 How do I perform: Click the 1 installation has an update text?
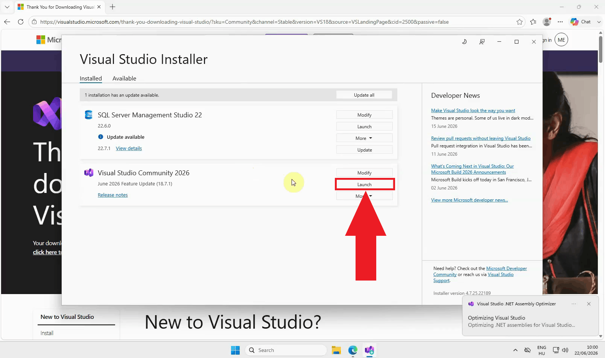tap(122, 95)
